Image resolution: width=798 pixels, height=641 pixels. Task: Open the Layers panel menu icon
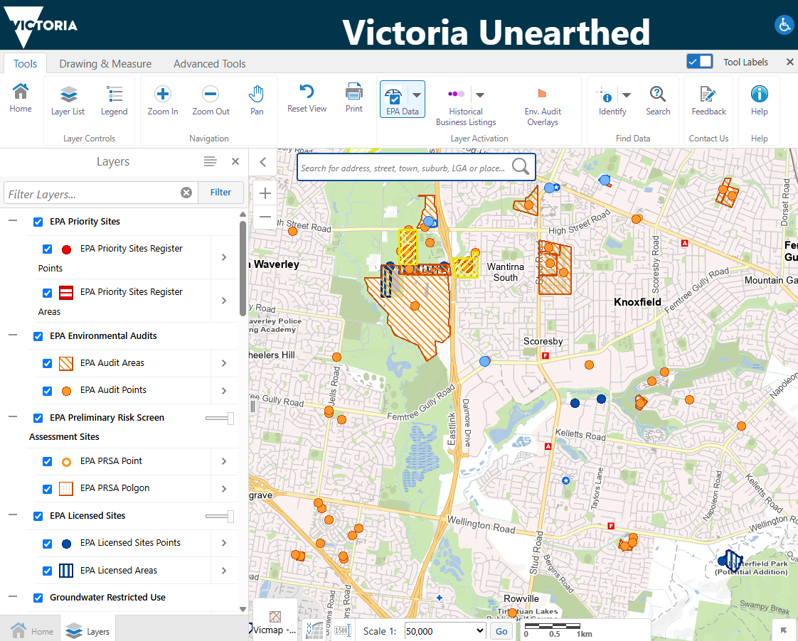point(211,161)
